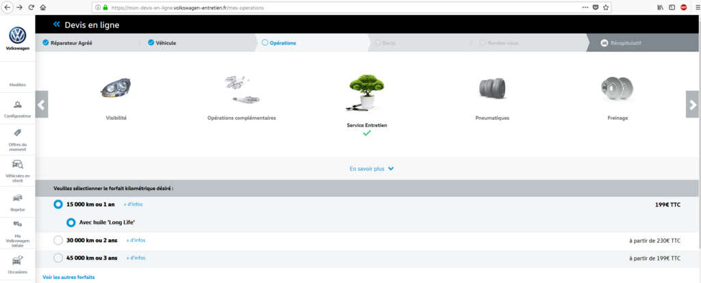Click the browser address bar URL
The width and height of the screenshot is (701, 283).
pos(188,8)
